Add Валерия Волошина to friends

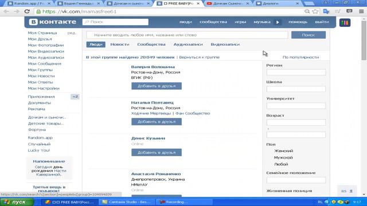157,86
